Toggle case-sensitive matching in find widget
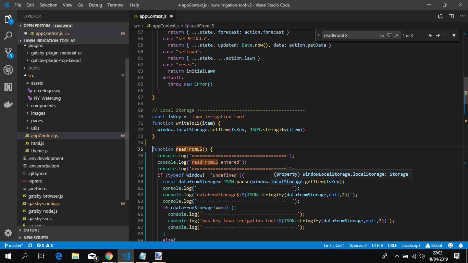Viewport: 468px width, 263px height. pos(382,35)
